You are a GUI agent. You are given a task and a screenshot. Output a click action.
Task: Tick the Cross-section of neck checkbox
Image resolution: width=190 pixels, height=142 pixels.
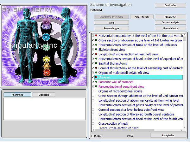coord(93,123)
